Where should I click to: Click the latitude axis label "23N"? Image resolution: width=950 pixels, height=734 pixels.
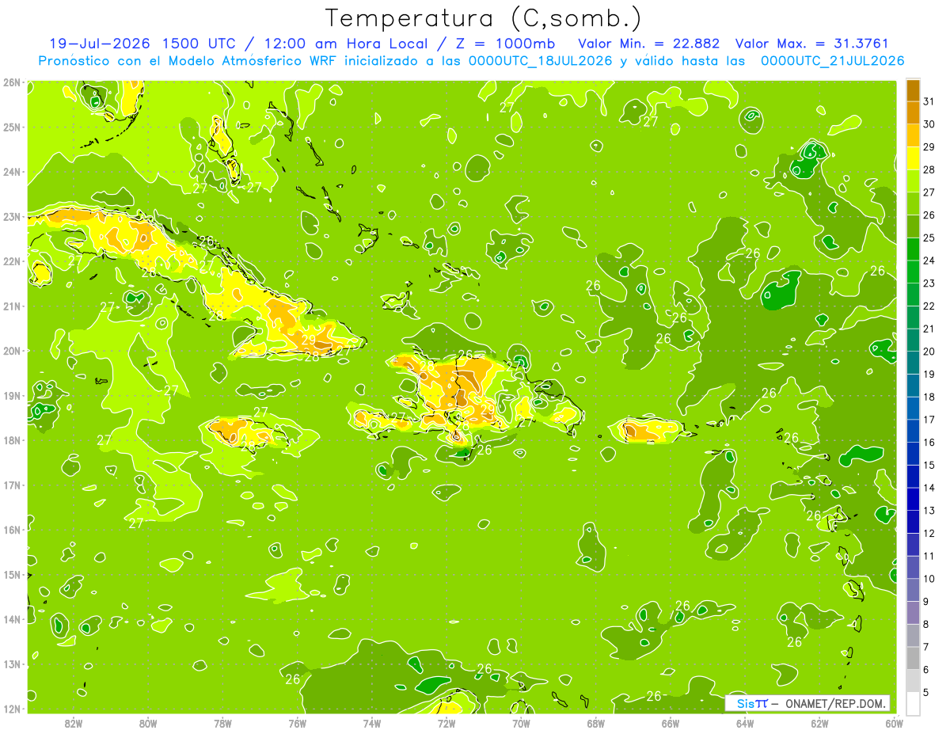click(x=11, y=216)
